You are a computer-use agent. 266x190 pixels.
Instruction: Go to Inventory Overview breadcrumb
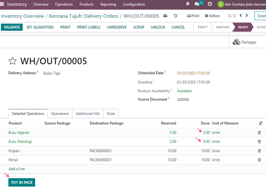click(22, 16)
